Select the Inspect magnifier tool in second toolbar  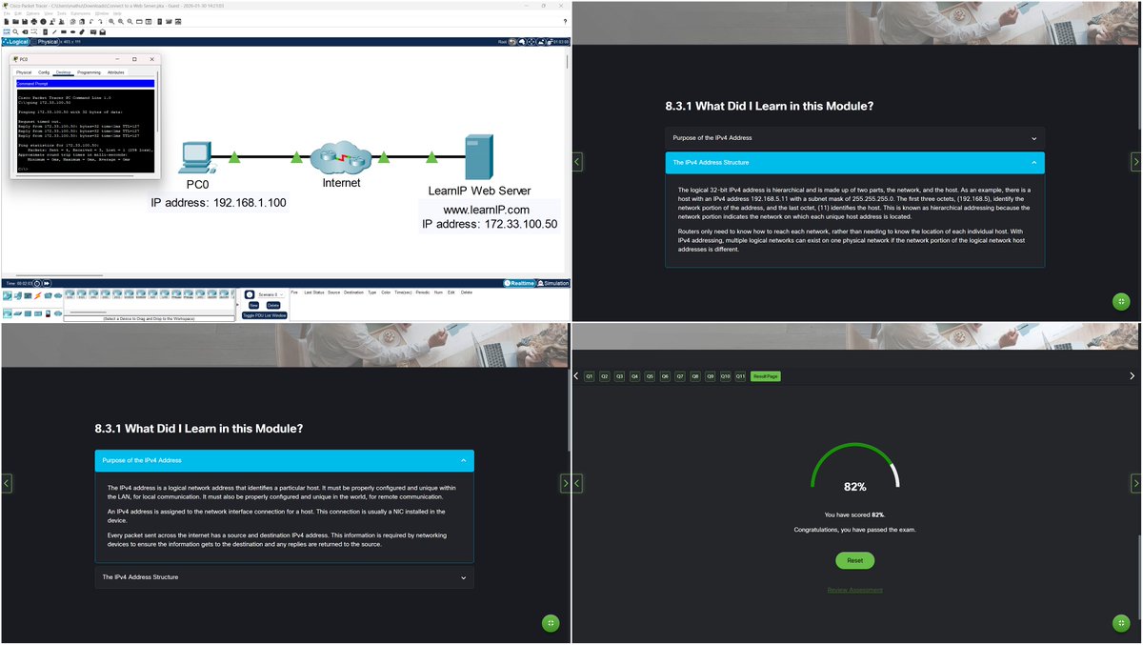tap(15, 31)
